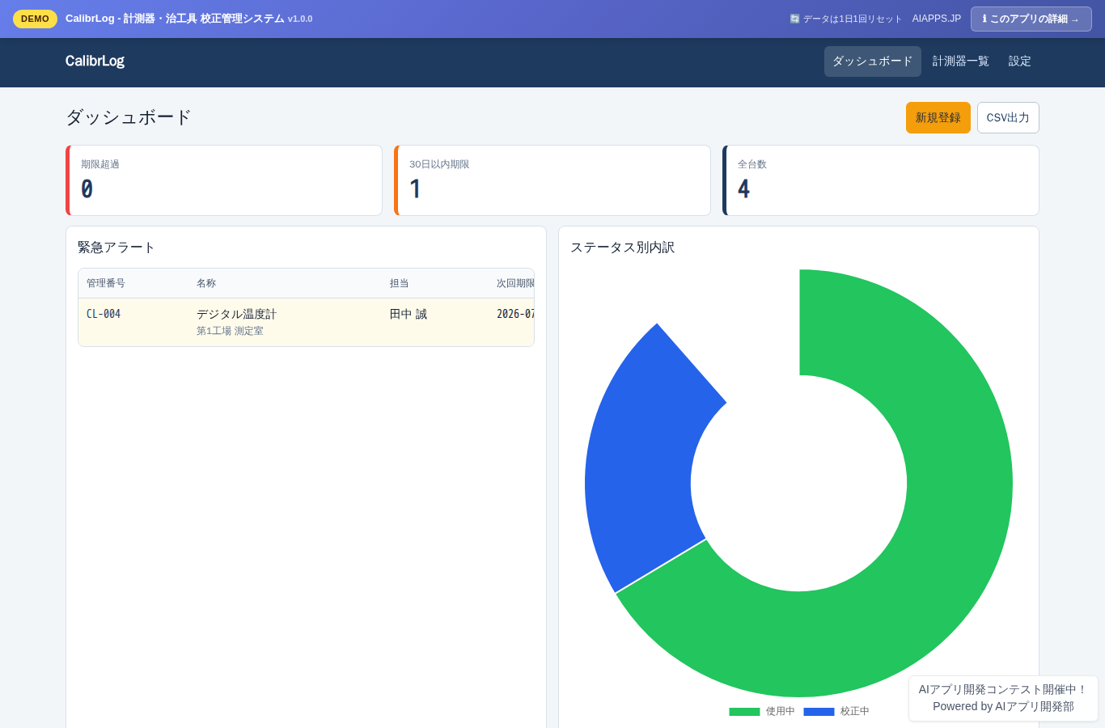Select the 期限超過 stat card
1105x728 pixels.
coord(224,180)
